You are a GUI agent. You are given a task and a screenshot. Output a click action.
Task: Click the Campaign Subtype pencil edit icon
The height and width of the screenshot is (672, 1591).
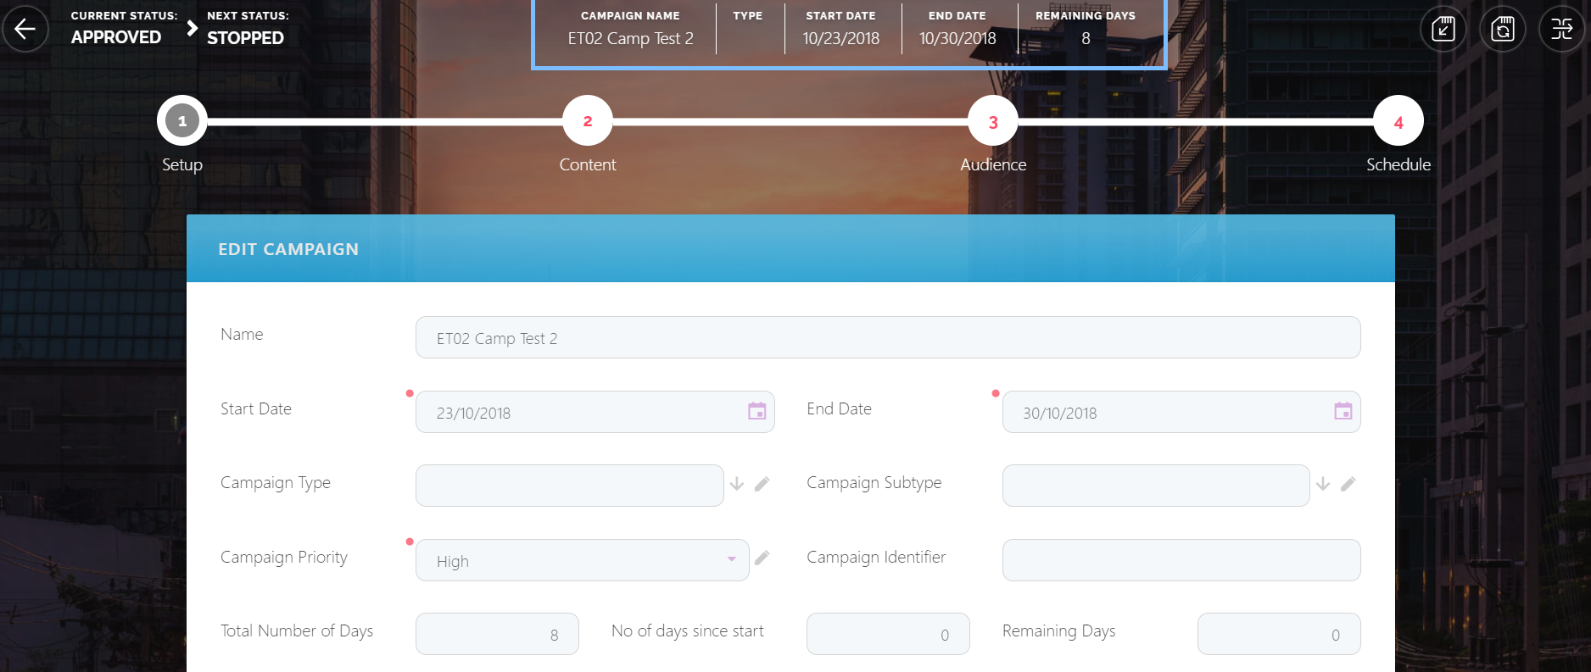(1348, 484)
